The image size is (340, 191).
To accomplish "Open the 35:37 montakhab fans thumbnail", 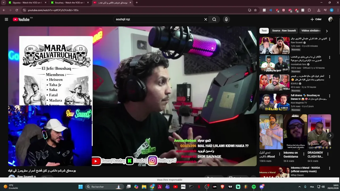I will 274,64.
